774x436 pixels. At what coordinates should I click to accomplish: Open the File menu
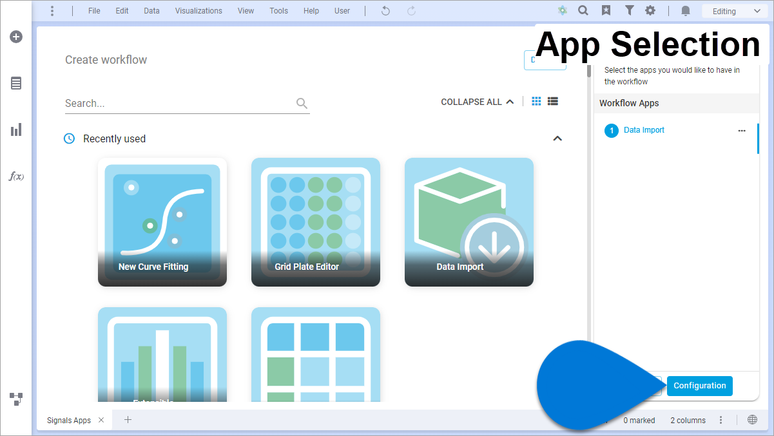point(94,11)
